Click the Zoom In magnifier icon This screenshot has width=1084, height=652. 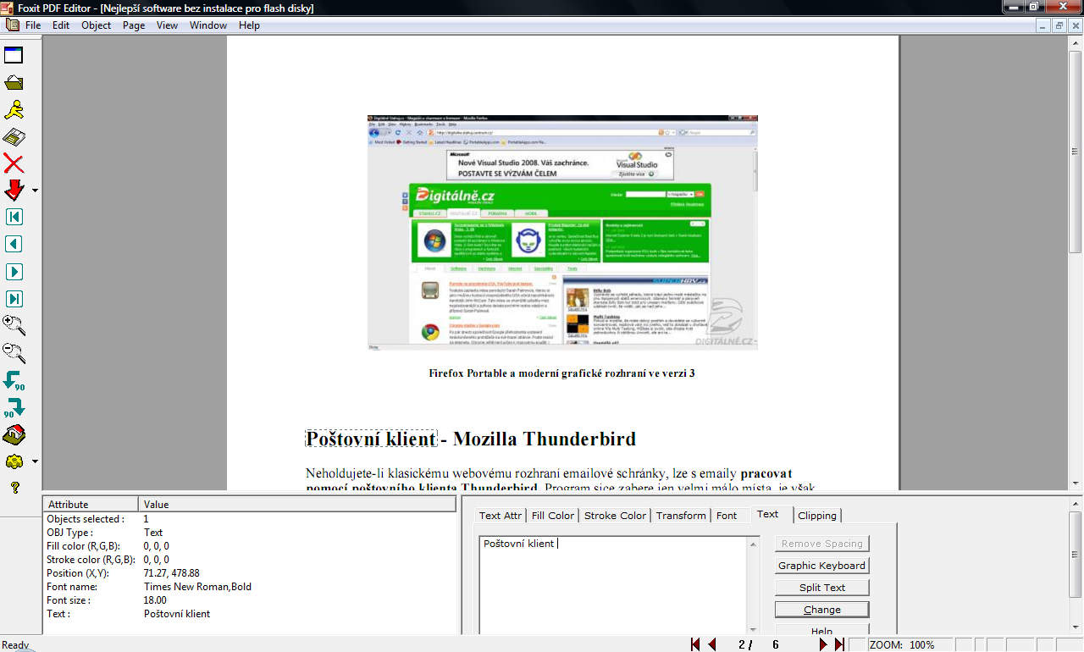(x=14, y=325)
